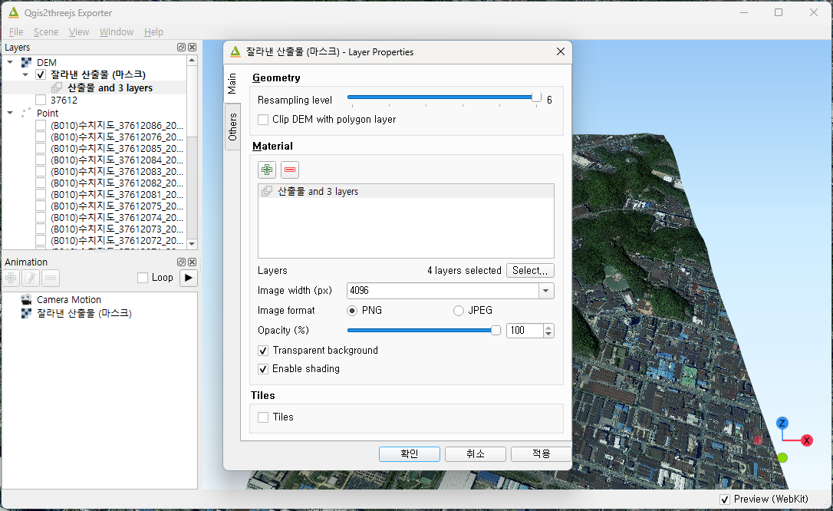
Task: Click the Animation add keyframe plus icon
Action: pyautogui.click(x=12, y=278)
